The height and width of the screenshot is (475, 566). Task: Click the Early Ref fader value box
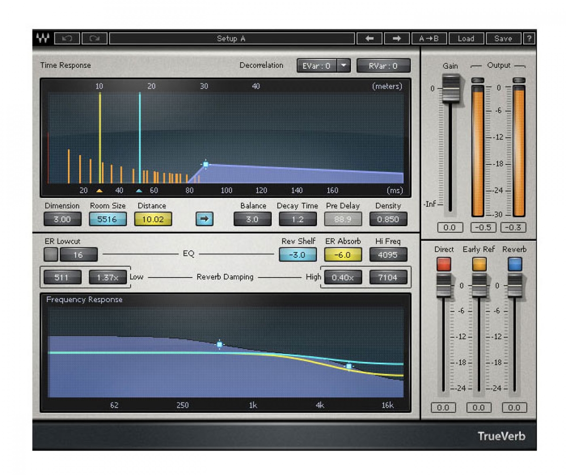(x=479, y=408)
